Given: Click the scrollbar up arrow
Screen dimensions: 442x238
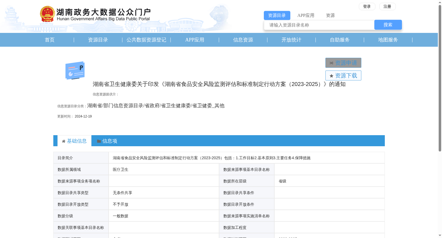Looking at the screenshot, I should 440,2.
